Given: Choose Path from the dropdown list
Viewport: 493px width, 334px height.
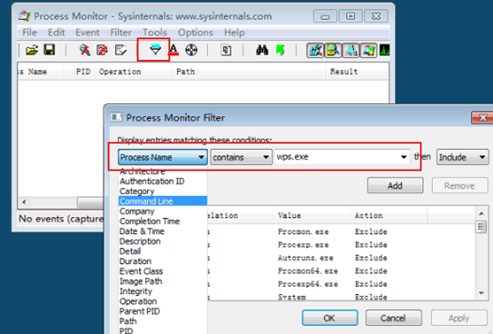Looking at the screenshot, I should pyautogui.click(x=163, y=321).
